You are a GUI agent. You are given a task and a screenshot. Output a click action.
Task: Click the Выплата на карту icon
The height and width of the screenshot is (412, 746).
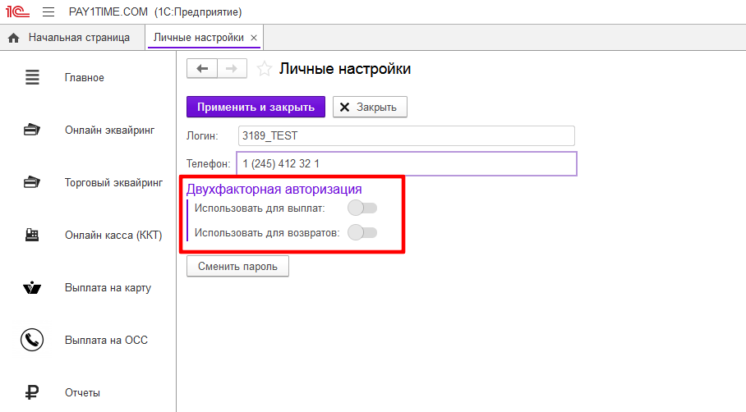[32, 288]
